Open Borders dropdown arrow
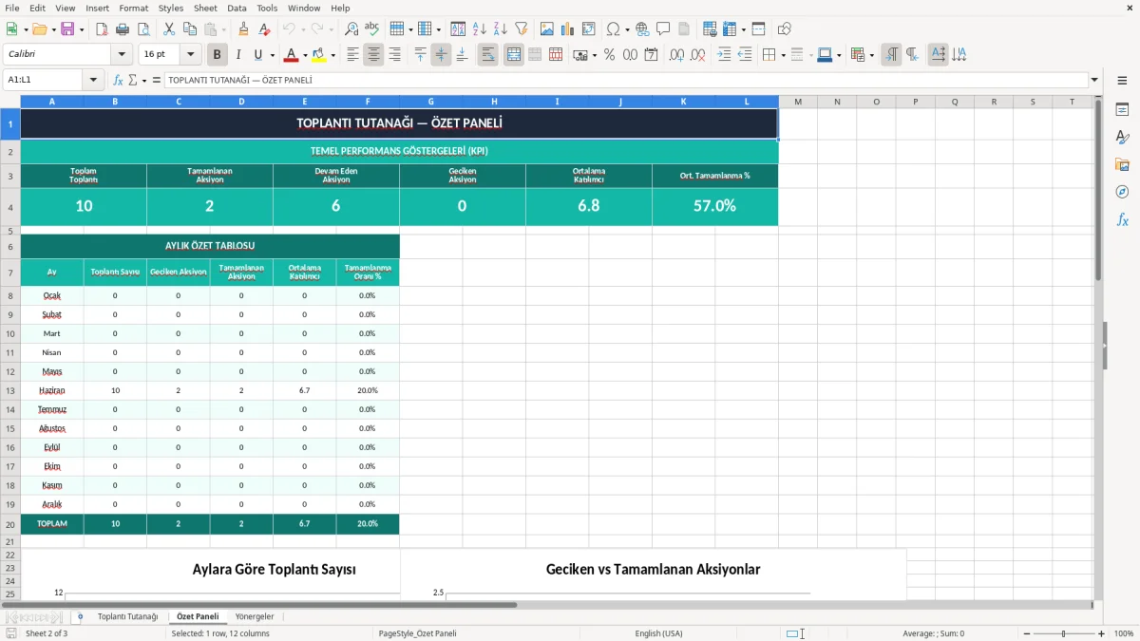The image size is (1140, 641). click(782, 55)
